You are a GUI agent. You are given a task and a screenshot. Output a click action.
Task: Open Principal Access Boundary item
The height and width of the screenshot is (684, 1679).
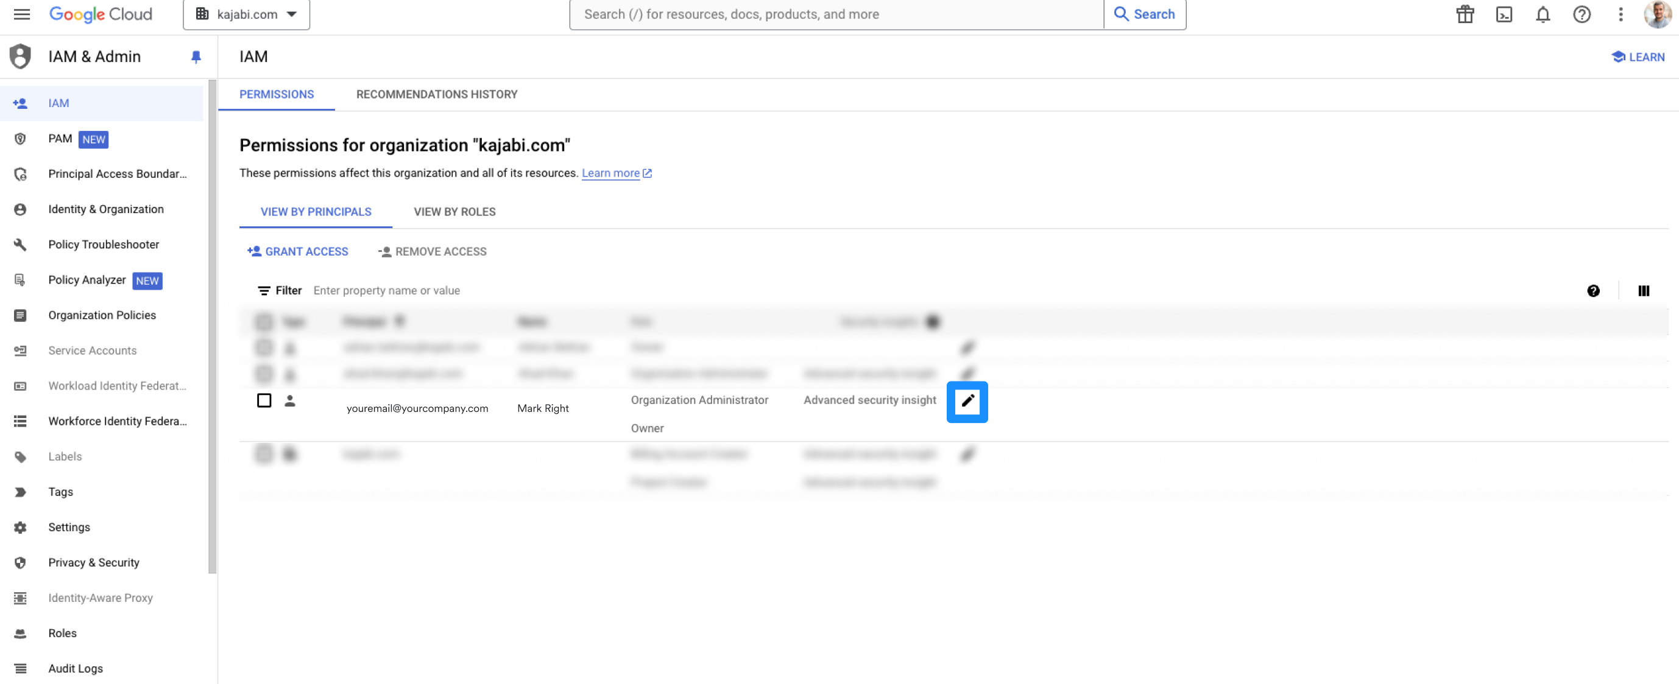pyautogui.click(x=102, y=174)
